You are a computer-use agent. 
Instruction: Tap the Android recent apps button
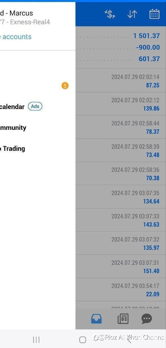tap(36, 340)
